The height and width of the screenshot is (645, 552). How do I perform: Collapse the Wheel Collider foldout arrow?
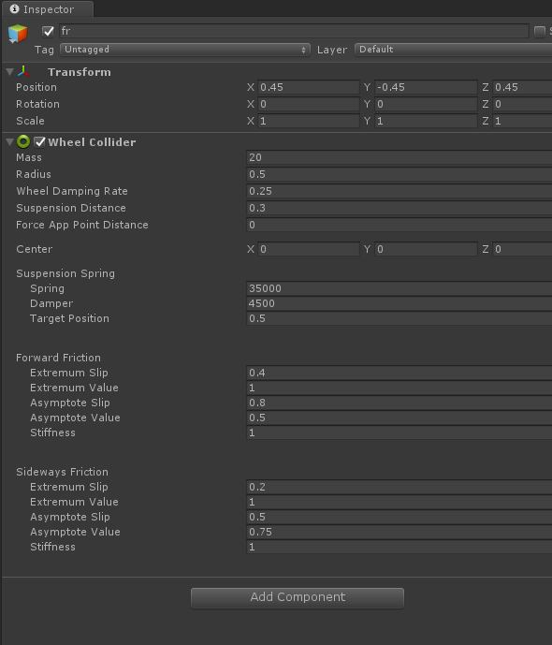pos(10,142)
